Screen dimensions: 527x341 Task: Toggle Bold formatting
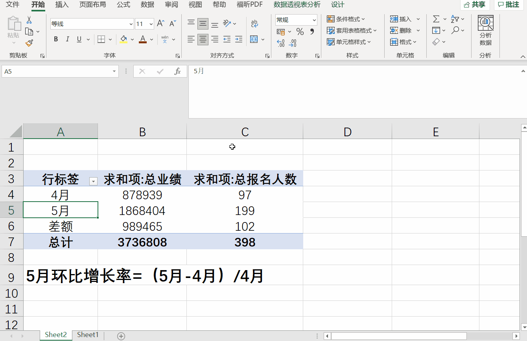(x=56, y=39)
